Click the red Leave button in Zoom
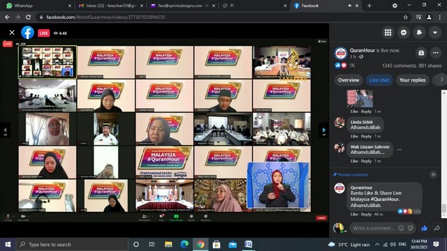 [321, 218]
